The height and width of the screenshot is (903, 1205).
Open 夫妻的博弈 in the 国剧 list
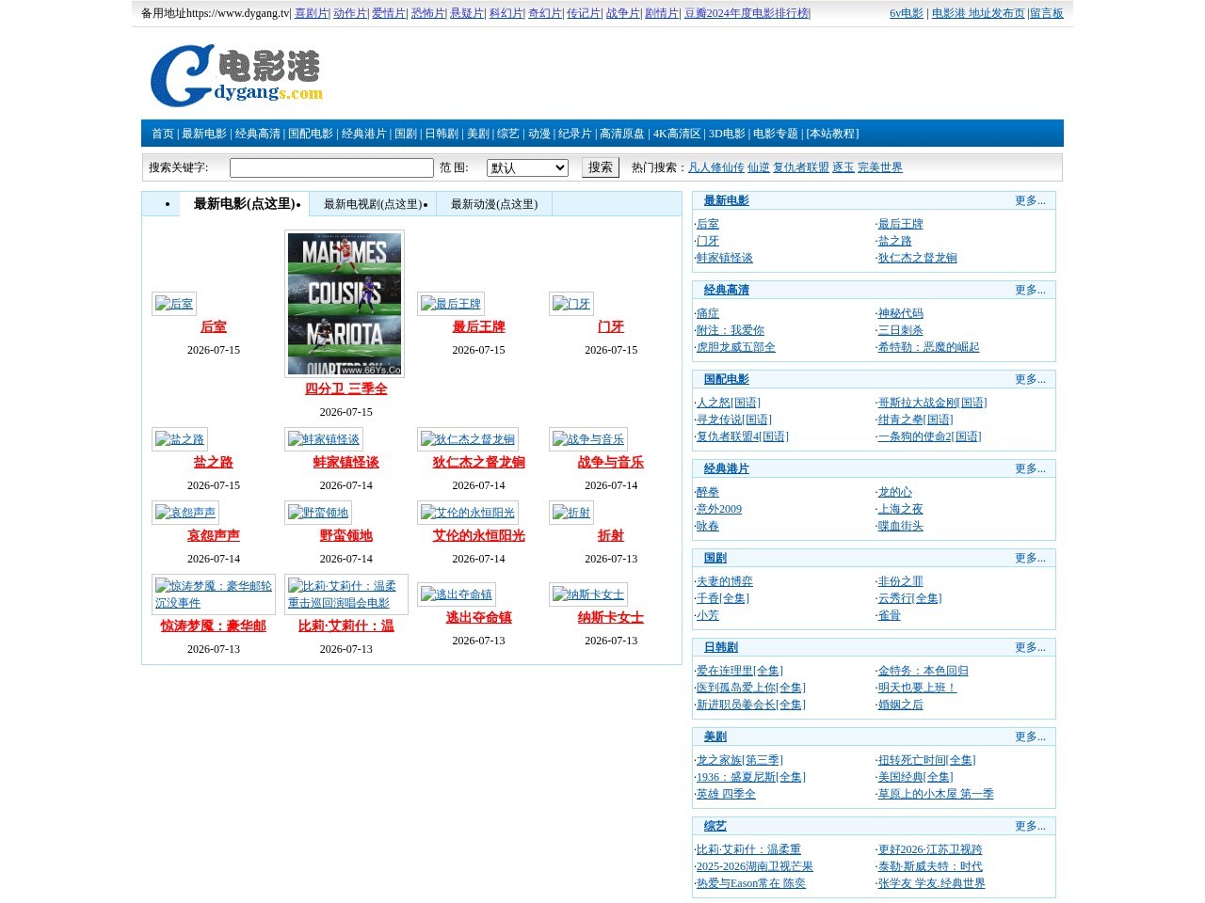pyautogui.click(x=725, y=581)
